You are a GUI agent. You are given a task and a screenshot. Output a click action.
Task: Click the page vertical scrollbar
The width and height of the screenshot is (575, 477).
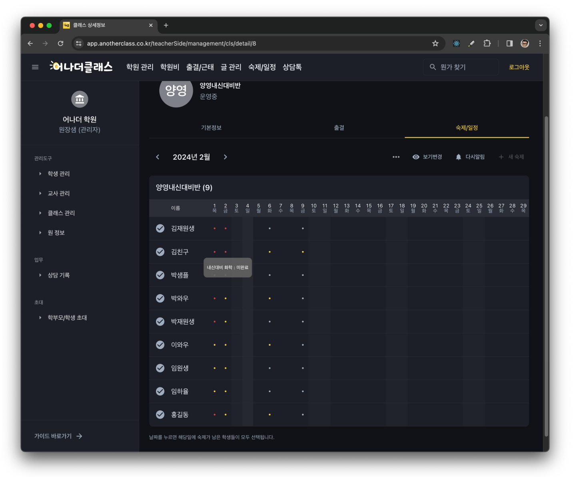[546, 276]
